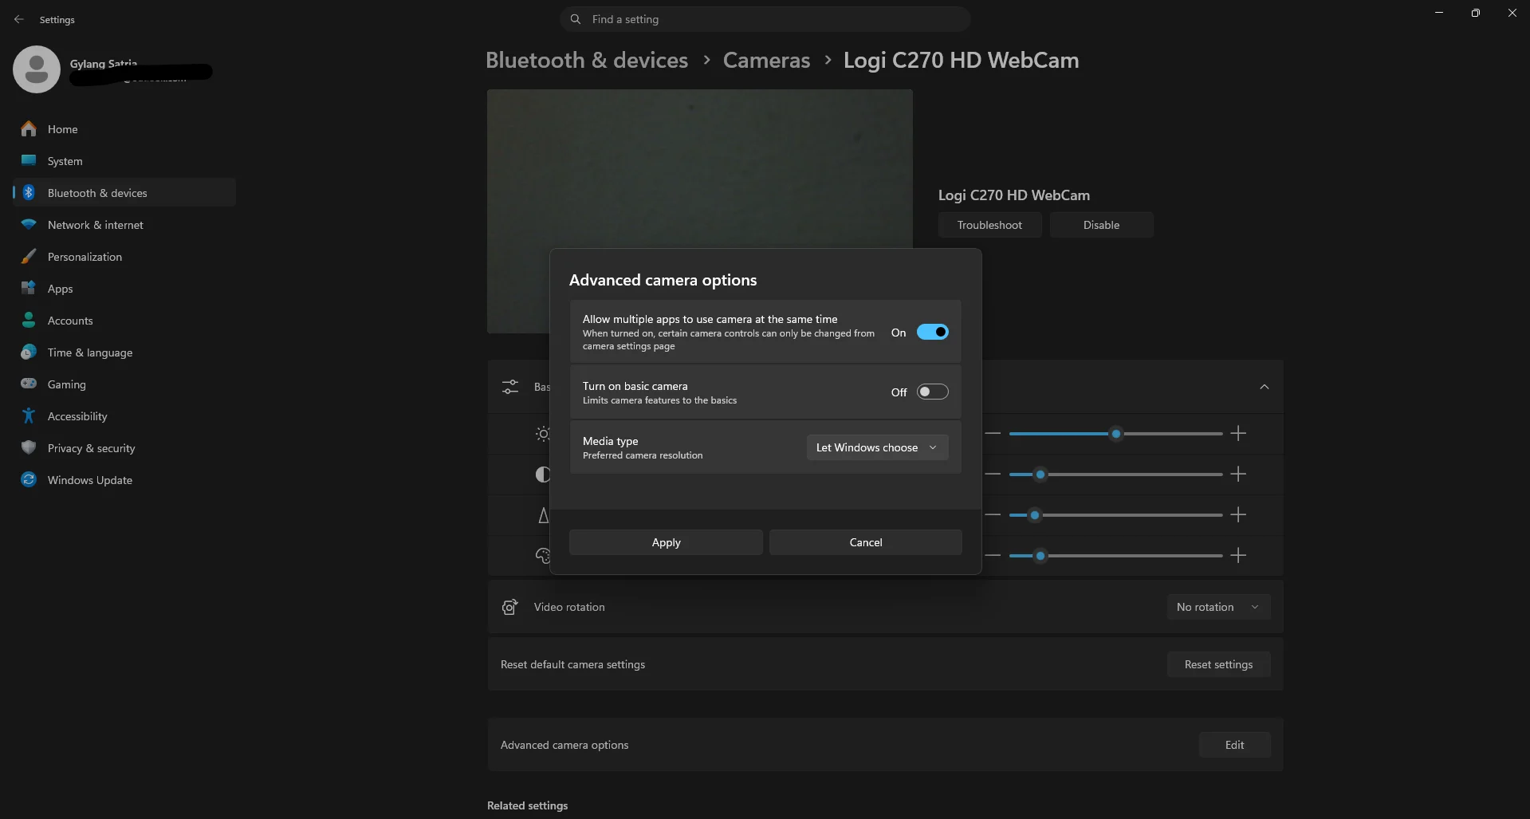The height and width of the screenshot is (819, 1530).
Task: Open the user profile avatar
Action: coord(37,69)
